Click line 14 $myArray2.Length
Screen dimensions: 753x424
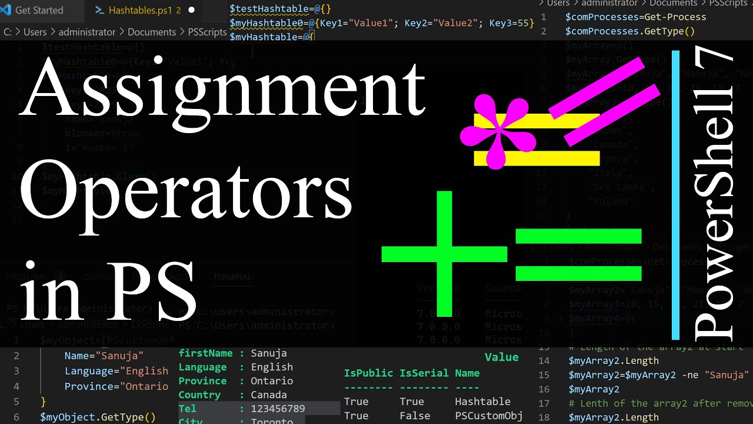614,360
